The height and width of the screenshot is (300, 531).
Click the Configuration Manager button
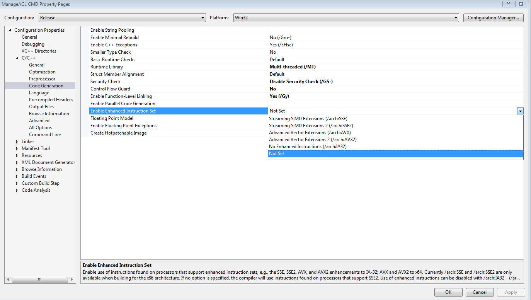tap(493, 18)
